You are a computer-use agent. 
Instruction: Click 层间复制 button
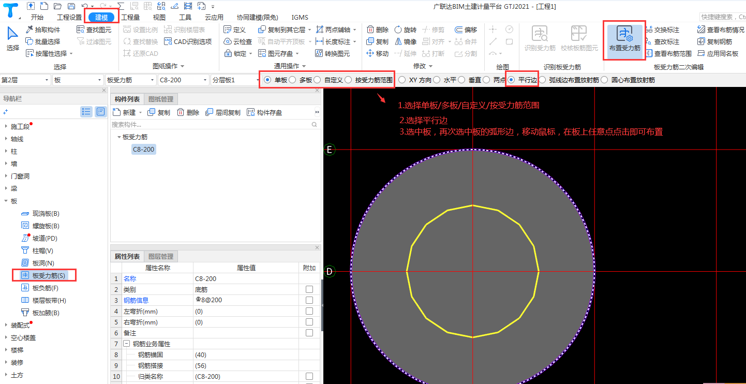click(x=223, y=112)
